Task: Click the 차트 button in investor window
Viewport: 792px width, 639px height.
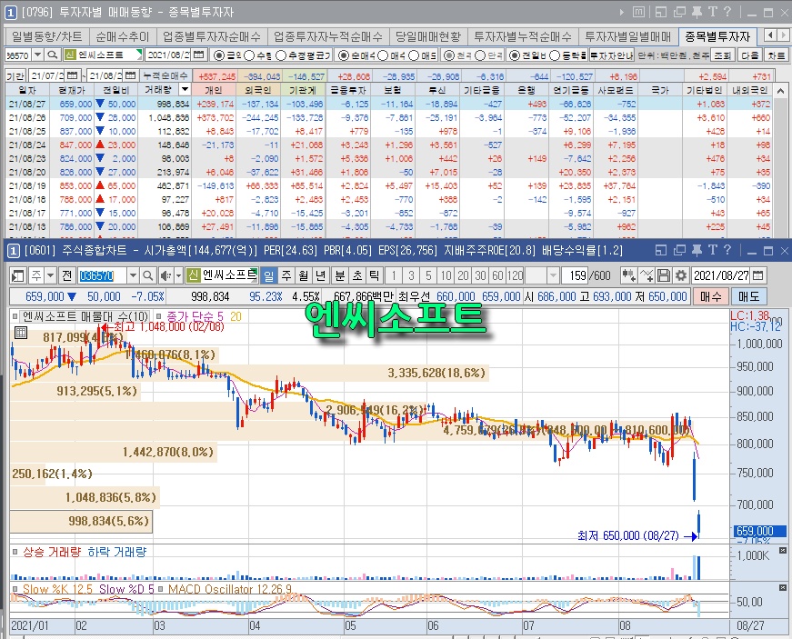Action: (x=777, y=55)
